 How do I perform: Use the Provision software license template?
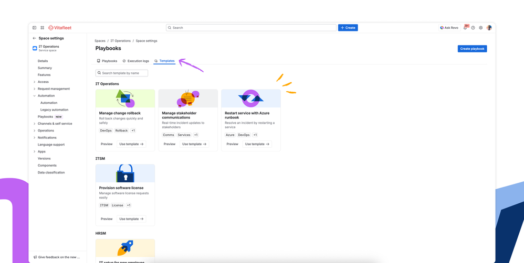[x=131, y=219]
